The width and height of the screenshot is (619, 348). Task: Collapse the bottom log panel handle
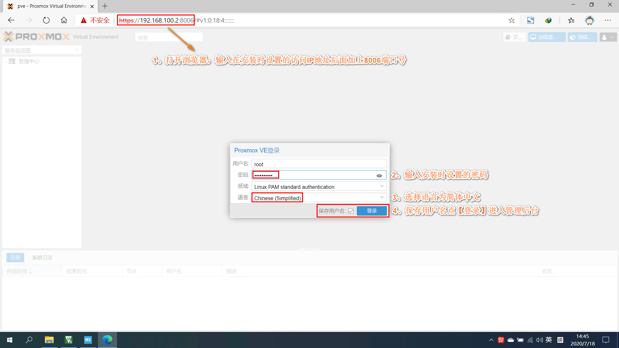click(309, 249)
